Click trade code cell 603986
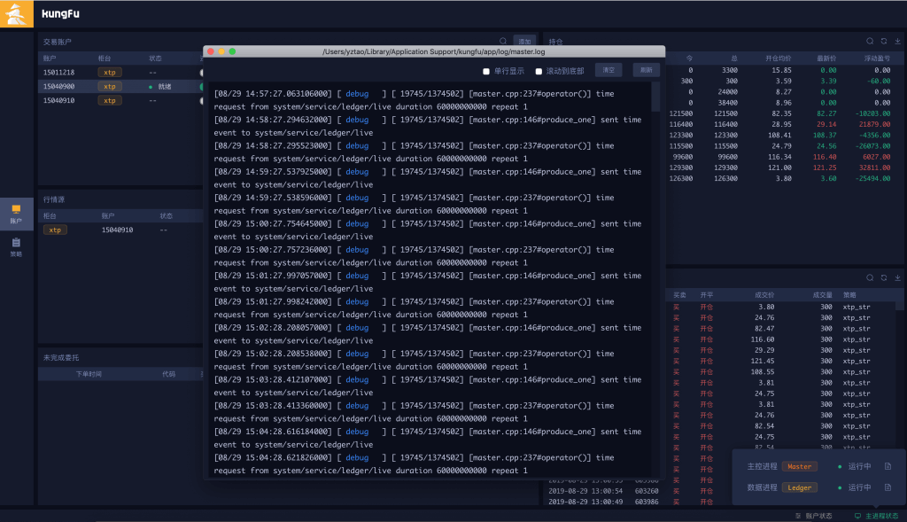 (647, 503)
